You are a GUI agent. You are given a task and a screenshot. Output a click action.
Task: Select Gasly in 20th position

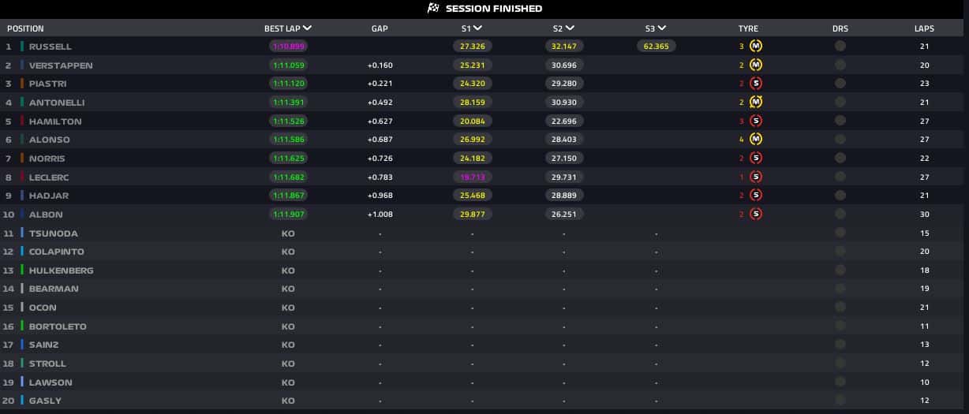coord(45,401)
